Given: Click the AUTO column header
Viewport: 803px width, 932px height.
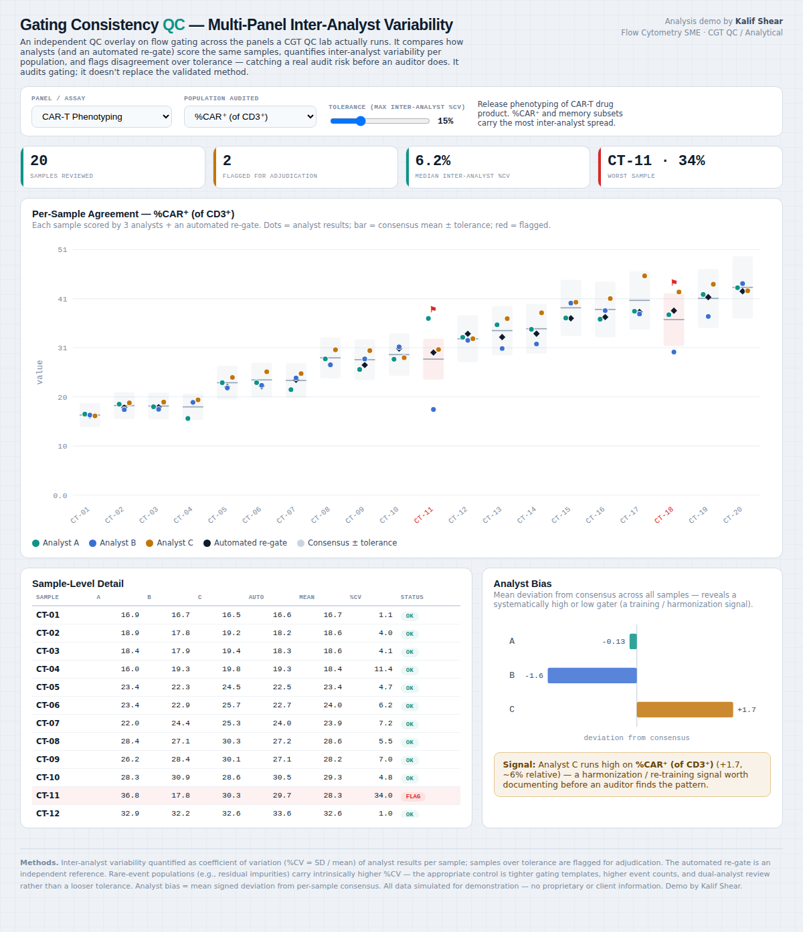Looking at the screenshot, I should pyautogui.click(x=256, y=597).
